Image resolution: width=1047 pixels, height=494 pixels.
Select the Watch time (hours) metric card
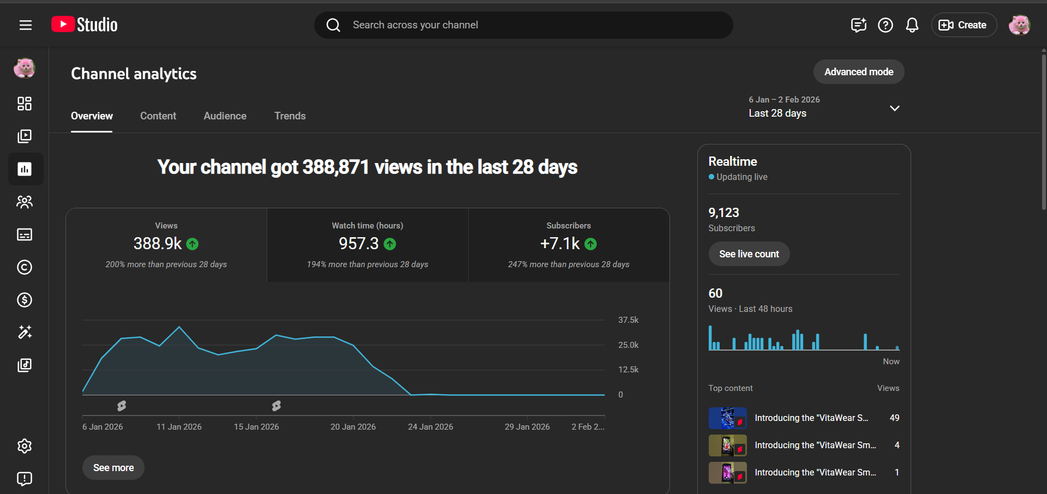[x=367, y=245]
